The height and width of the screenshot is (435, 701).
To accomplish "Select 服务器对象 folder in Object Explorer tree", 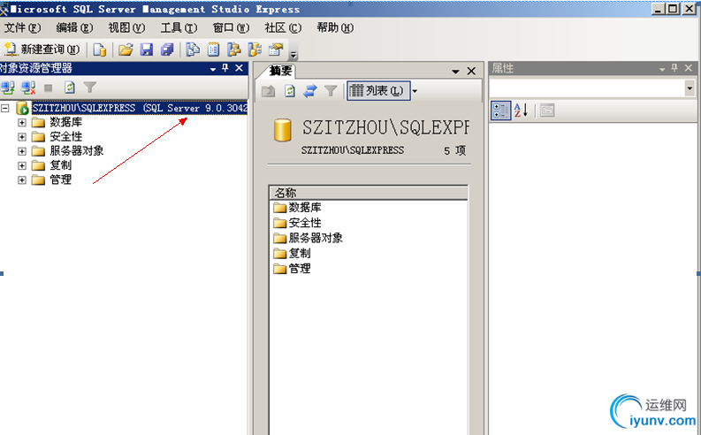I will (76, 150).
